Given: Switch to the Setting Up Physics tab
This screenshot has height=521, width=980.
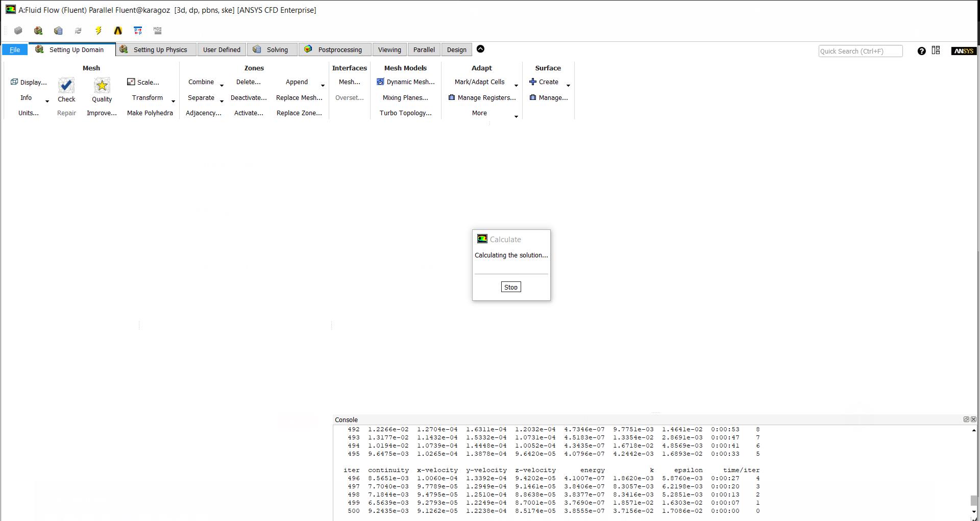Looking at the screenshot, I should coord(156,49).
